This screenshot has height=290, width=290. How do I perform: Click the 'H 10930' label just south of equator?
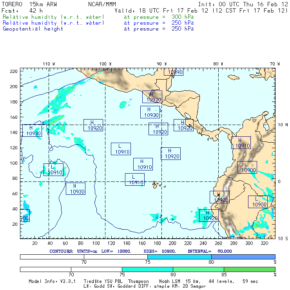pos(76,188)
